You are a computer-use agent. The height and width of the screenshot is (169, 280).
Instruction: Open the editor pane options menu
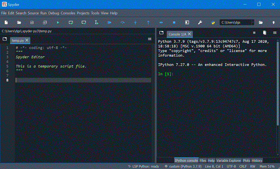pyautogui.click(x=150, y=39)
